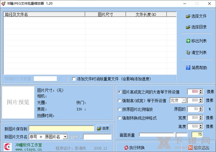
Task: Open the www.ctsys.cn website link
Action: 28,149
